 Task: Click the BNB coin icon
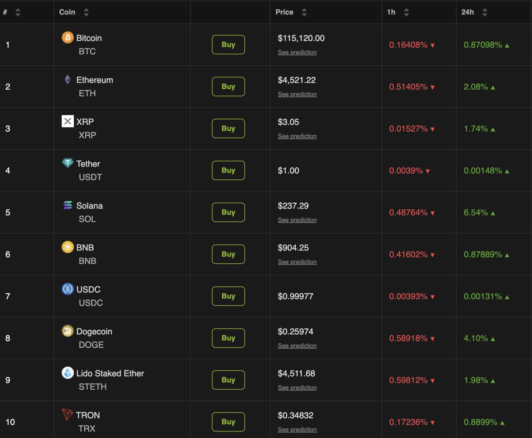click(x=68, y=247)
